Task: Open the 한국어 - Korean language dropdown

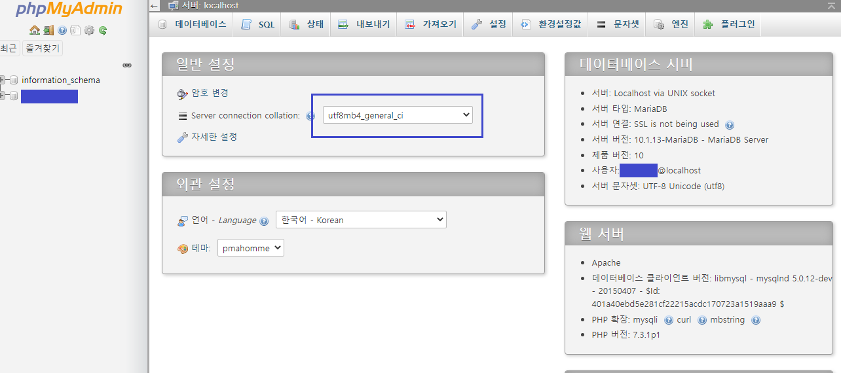Action: coord(361,220)
